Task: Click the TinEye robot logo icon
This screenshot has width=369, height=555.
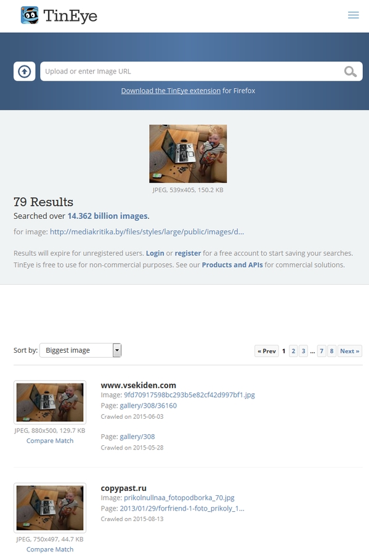Action: [30, 15]
